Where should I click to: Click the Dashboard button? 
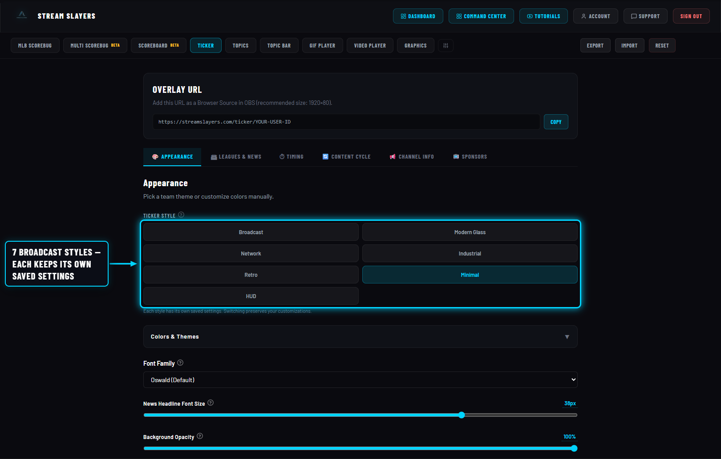point(418,16)
